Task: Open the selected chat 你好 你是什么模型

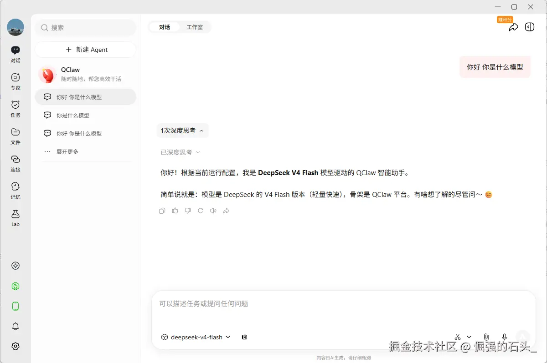Action: (x=86, y=97)
